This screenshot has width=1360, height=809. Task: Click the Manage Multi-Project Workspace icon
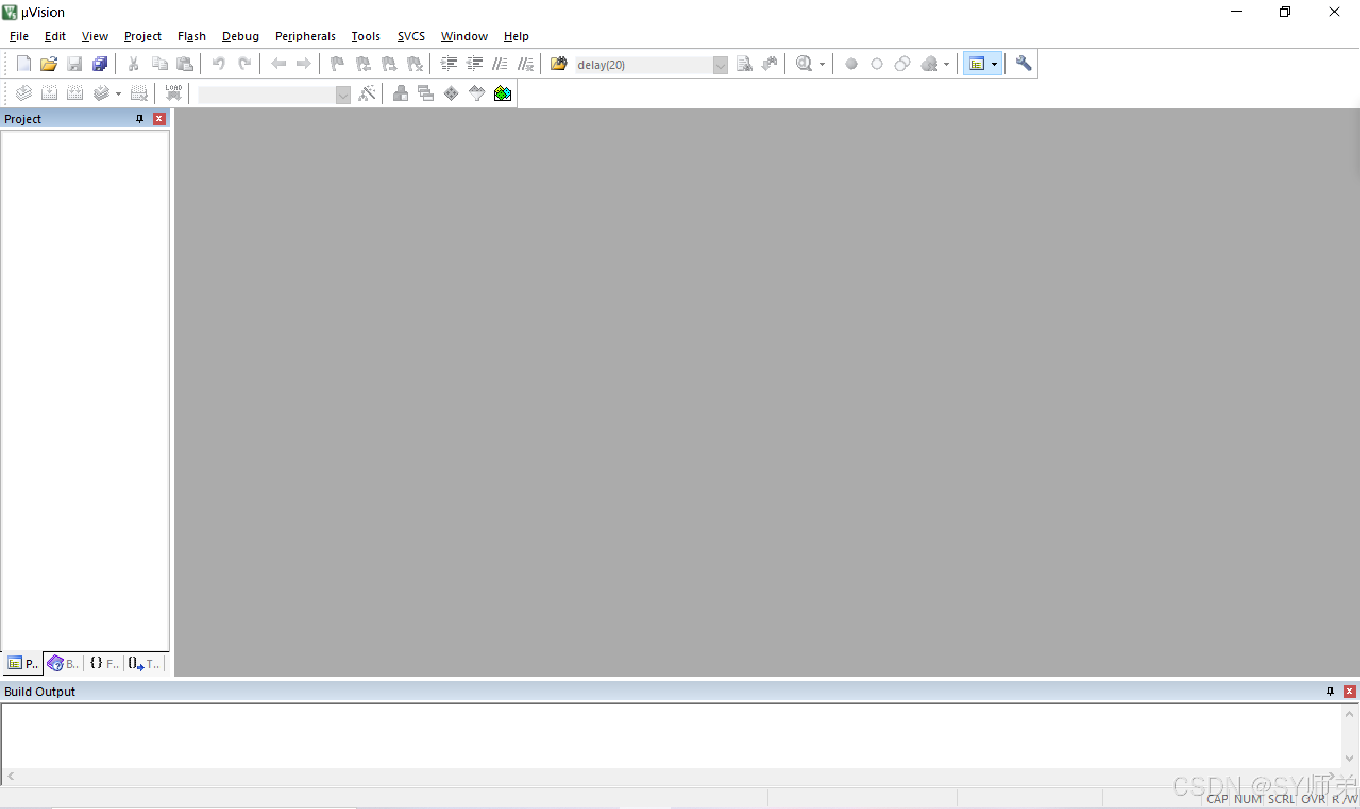(x=425, y=93)
